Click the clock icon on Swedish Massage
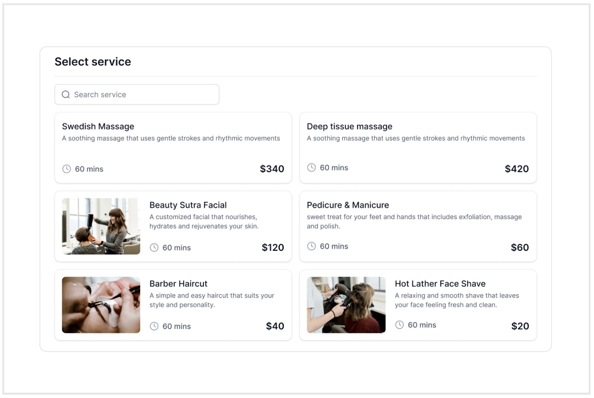 pyautogui.click(x=66, y=169)
